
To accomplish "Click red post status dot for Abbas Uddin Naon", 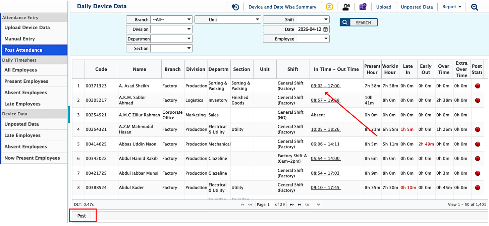I will 477,144.
